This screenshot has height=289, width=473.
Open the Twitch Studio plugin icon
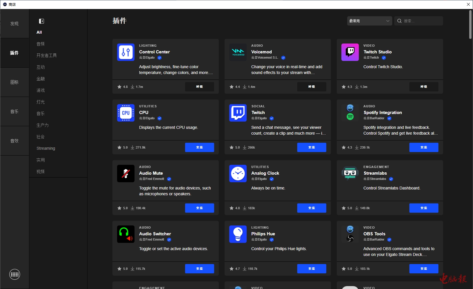(350, 52)
